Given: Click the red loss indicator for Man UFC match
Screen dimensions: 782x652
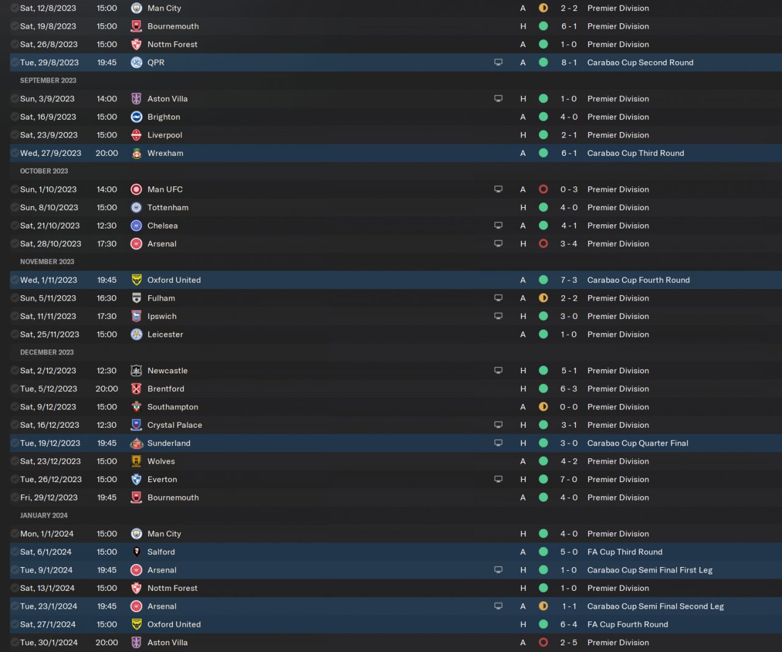Looking at the screenshot, I should click(543, 189).
